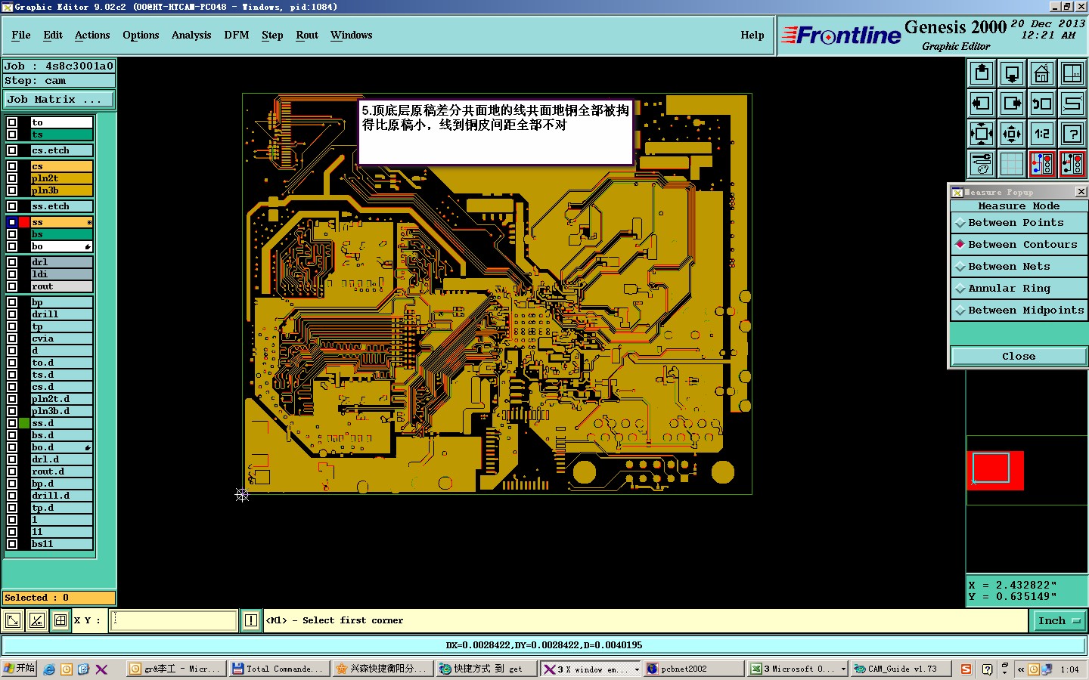1089x680 pixels.
Task: Click the diagonal arrow box icon bottom-left
Action: (13, 621)
